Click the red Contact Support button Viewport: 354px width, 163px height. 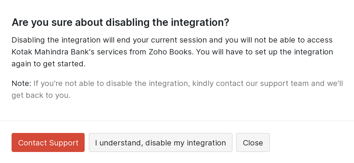click(x=48, y=143)
